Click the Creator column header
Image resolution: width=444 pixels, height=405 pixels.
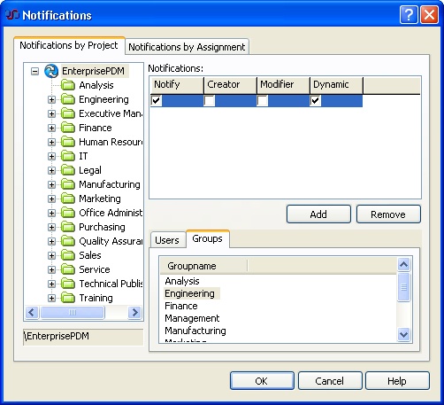pyautogui.click(x=230, y=85)
